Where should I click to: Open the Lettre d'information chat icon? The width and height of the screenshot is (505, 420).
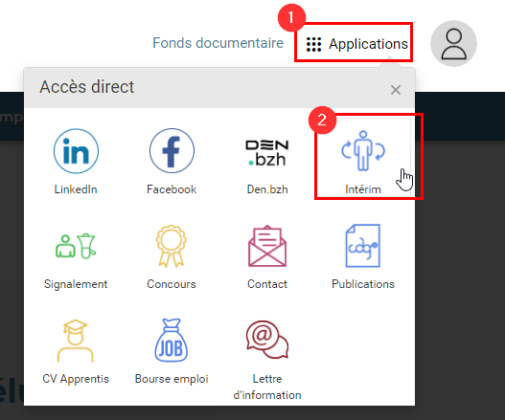pos(267,340)
